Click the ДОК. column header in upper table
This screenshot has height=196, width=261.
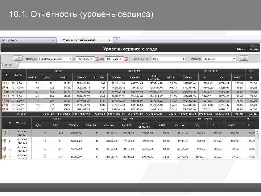(47, 78)
